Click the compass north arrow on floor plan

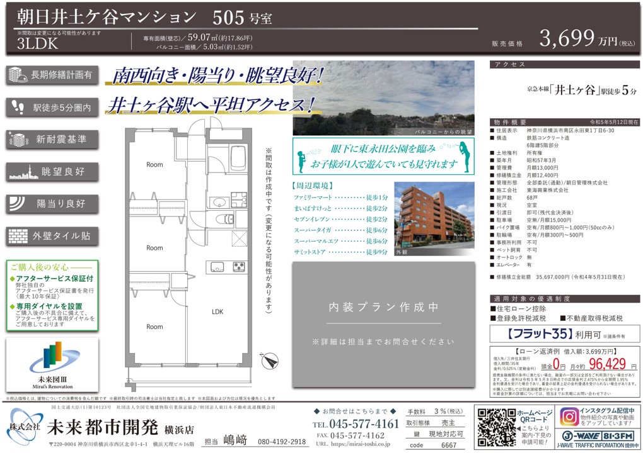269,361
